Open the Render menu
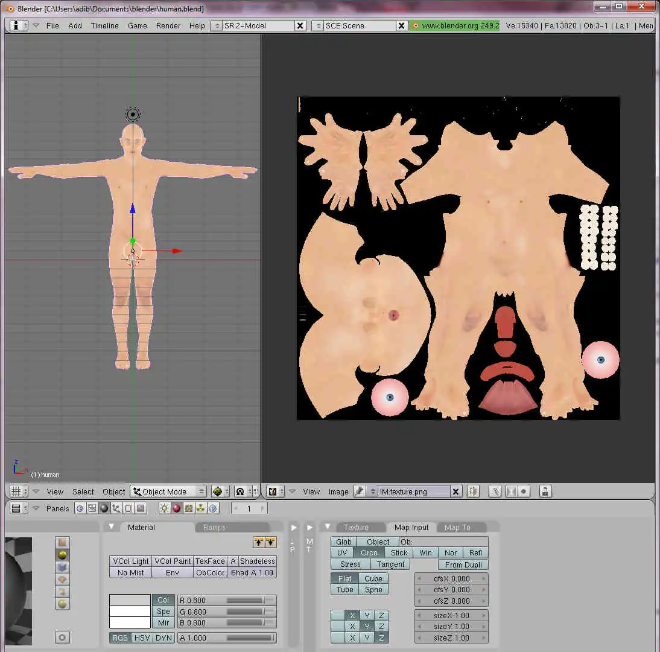The width and height of the screenshot is (660, 652). click(x=168, y=26)
